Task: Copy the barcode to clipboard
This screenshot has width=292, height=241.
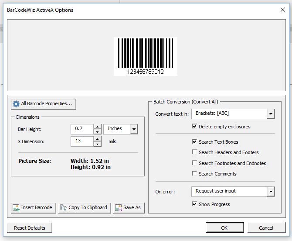Action: 85,208
